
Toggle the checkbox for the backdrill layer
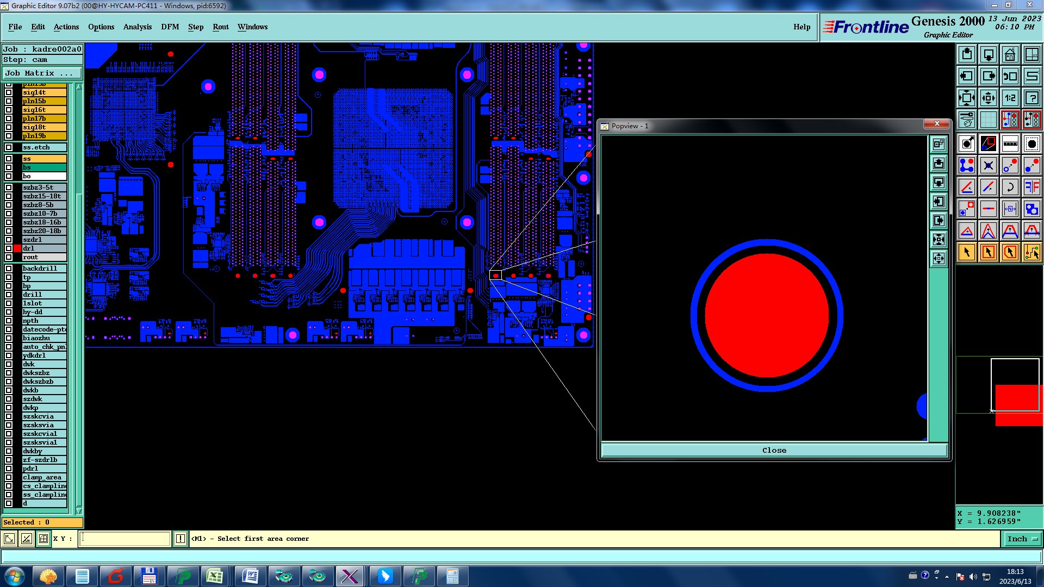click(x=9, y=268)
